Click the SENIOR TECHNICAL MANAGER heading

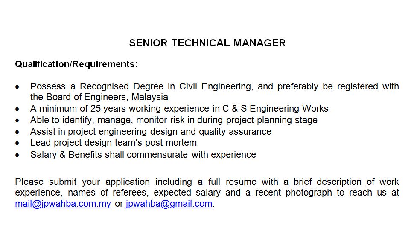(207, 43)
